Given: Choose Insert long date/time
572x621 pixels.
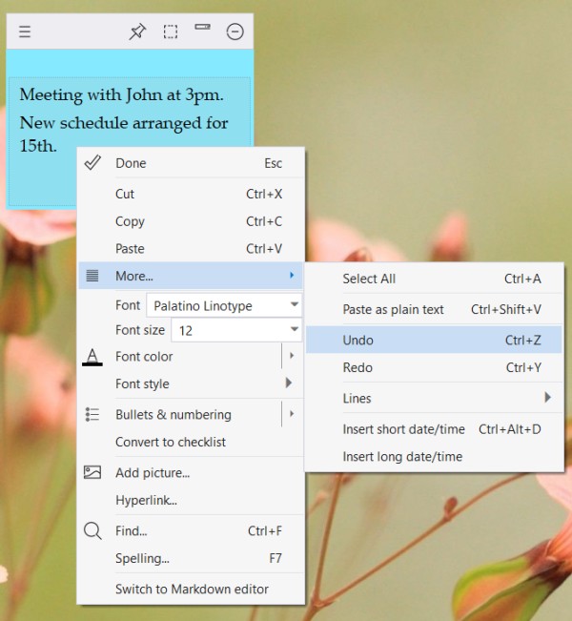Looking at the screenshot, I should [434, 457].
